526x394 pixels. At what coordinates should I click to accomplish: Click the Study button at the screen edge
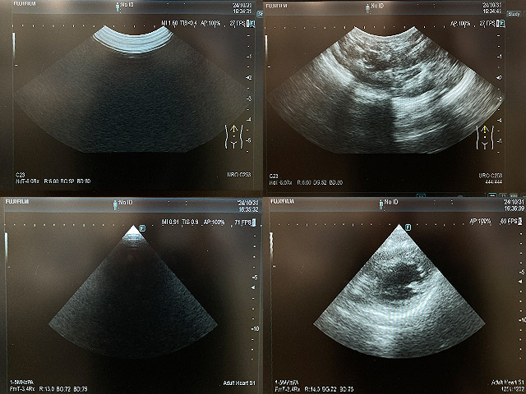pyautogui.click(x=514, y=14)
